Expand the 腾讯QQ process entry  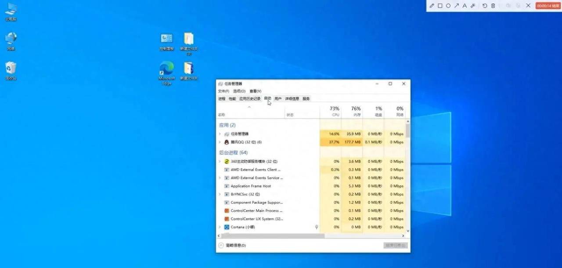point(220,142)
